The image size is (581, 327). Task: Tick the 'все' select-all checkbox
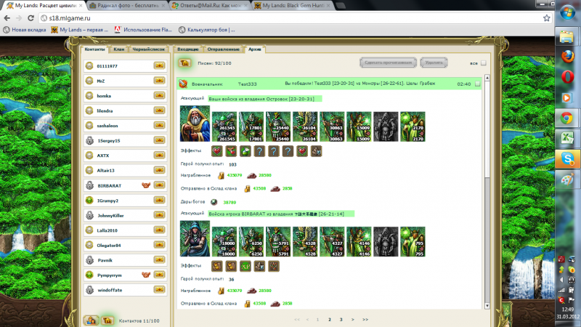(483, 63)
